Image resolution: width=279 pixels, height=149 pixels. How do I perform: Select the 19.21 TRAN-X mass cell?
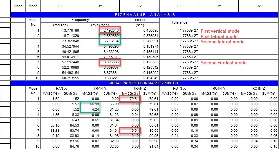point(51,131)
